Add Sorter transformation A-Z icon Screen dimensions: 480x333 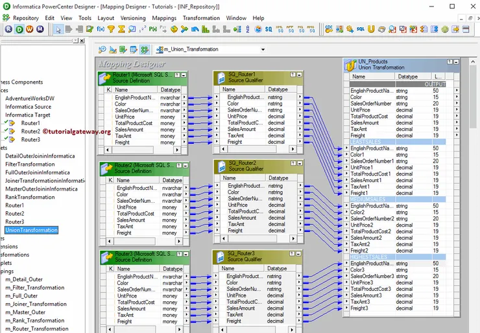[x=248, y=29]
